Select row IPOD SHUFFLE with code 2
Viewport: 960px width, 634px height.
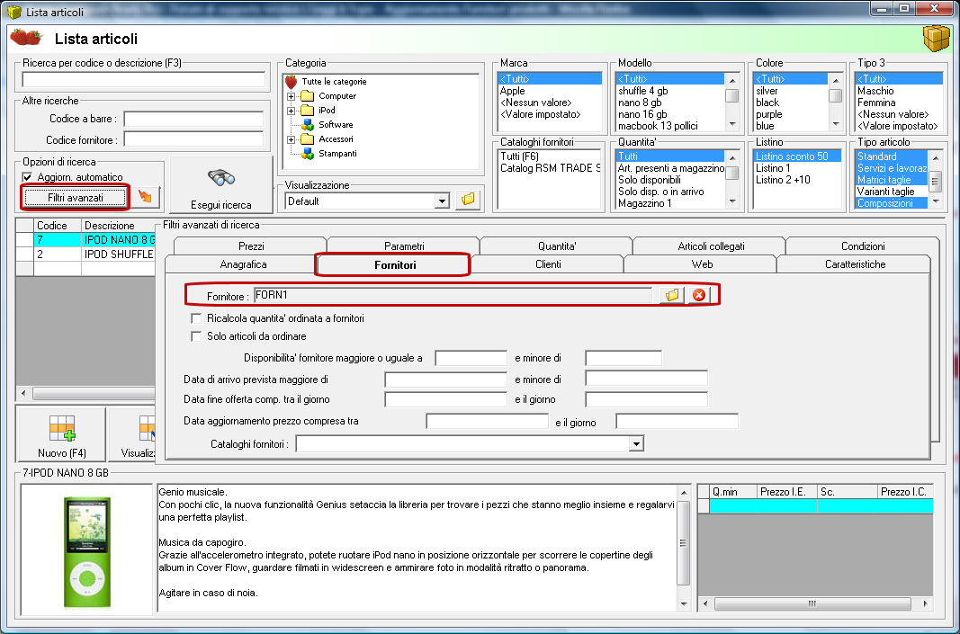click(85, 254)
